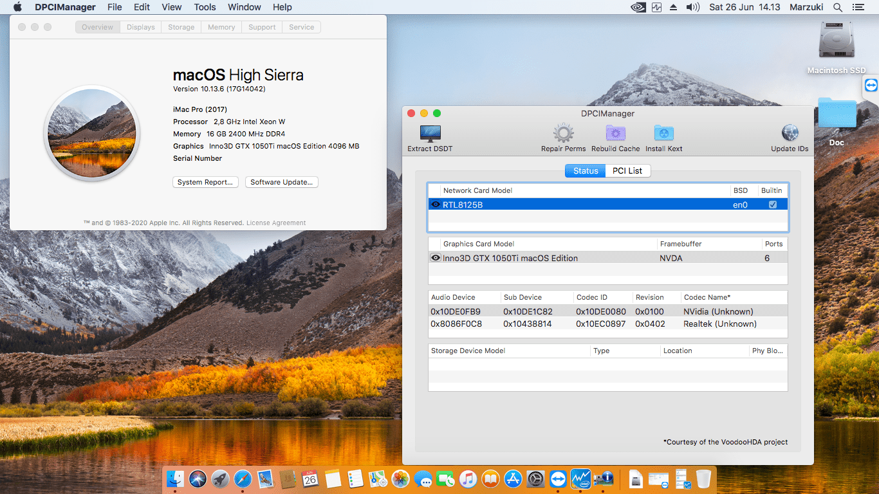This screenshot has width=879, height=494.
Task: Open Reminders from the dock
Action: [x=355, y=479]
